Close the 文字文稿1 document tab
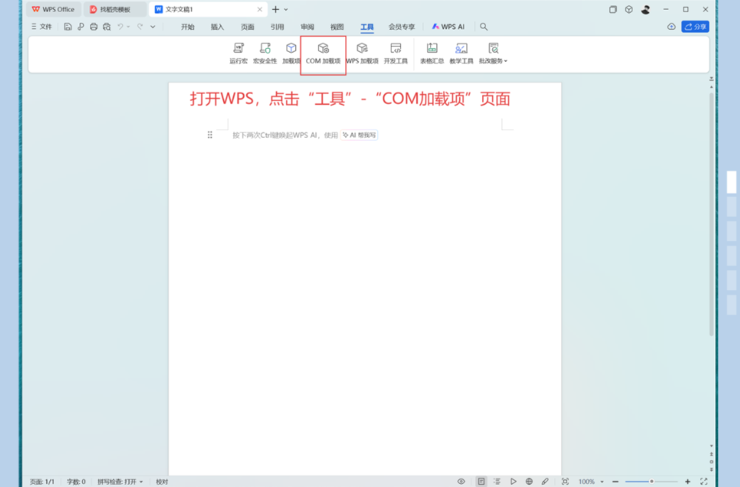740x487 pixels. tap(259, 9)
